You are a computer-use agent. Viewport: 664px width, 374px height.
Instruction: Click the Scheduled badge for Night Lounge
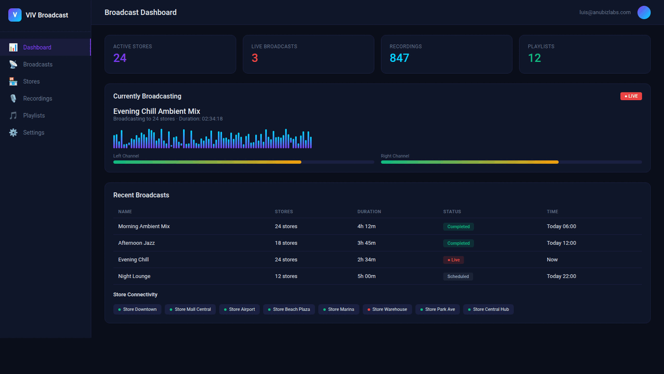[x=458, y=276]
